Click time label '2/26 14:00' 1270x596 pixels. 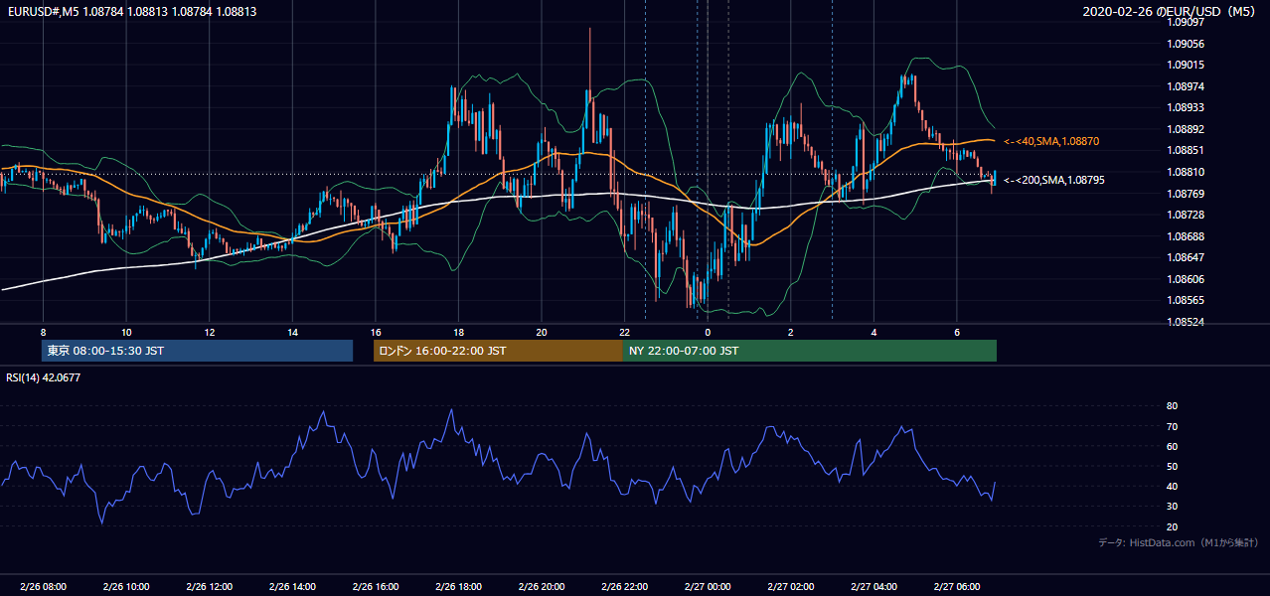tap(292, 587)
